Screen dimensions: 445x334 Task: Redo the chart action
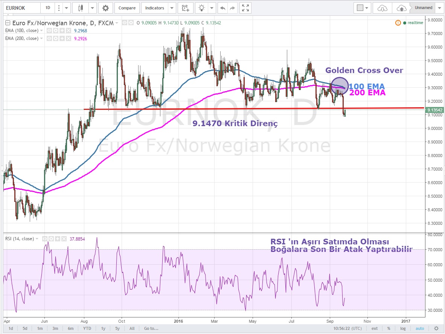pyautogui.click(x=233, y=8)
